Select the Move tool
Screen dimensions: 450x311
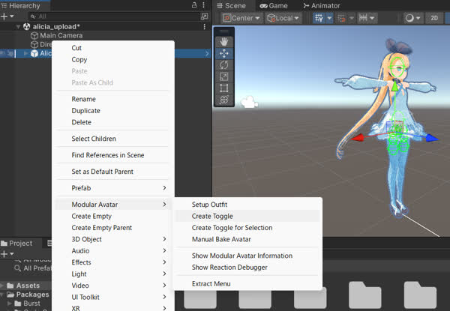click(x=224, y=53)
